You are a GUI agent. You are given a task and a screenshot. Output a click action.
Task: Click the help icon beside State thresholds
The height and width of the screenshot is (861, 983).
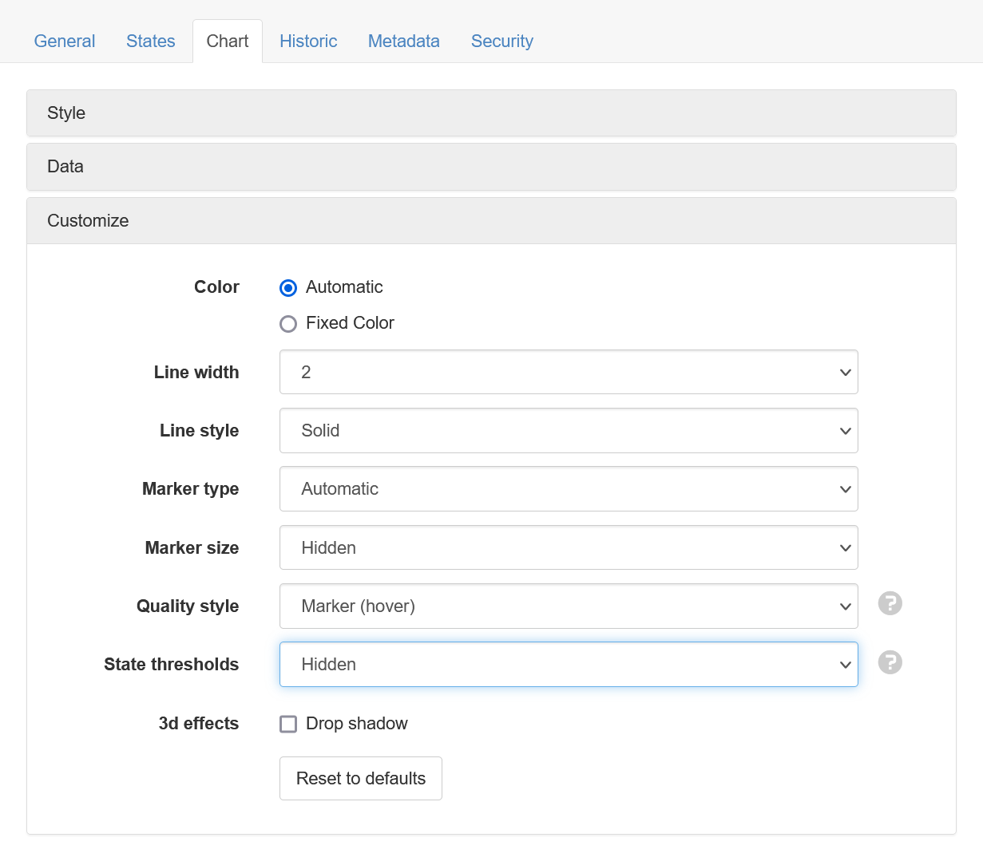890,662
